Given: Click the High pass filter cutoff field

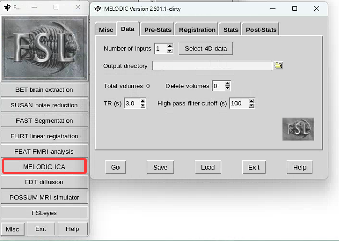Looking at the screenshot, I should 240,103.
